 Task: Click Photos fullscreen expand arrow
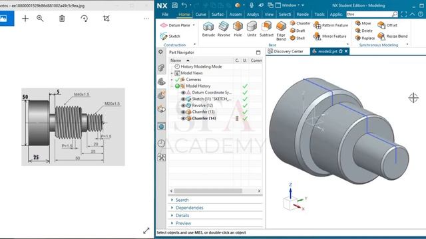pyautogui.click(x=146, y=230)
